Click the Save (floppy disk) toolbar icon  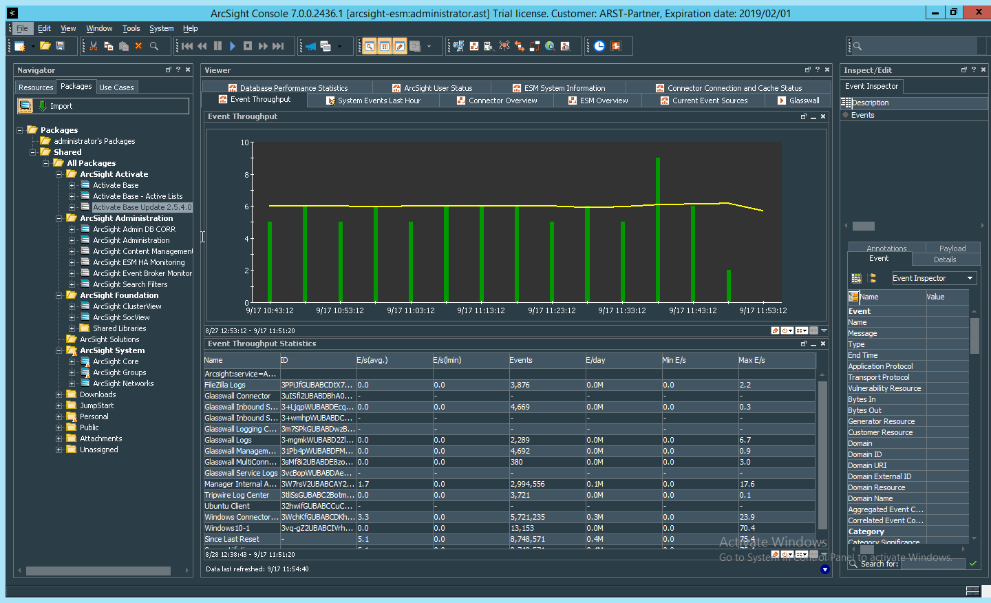(61, 46)
